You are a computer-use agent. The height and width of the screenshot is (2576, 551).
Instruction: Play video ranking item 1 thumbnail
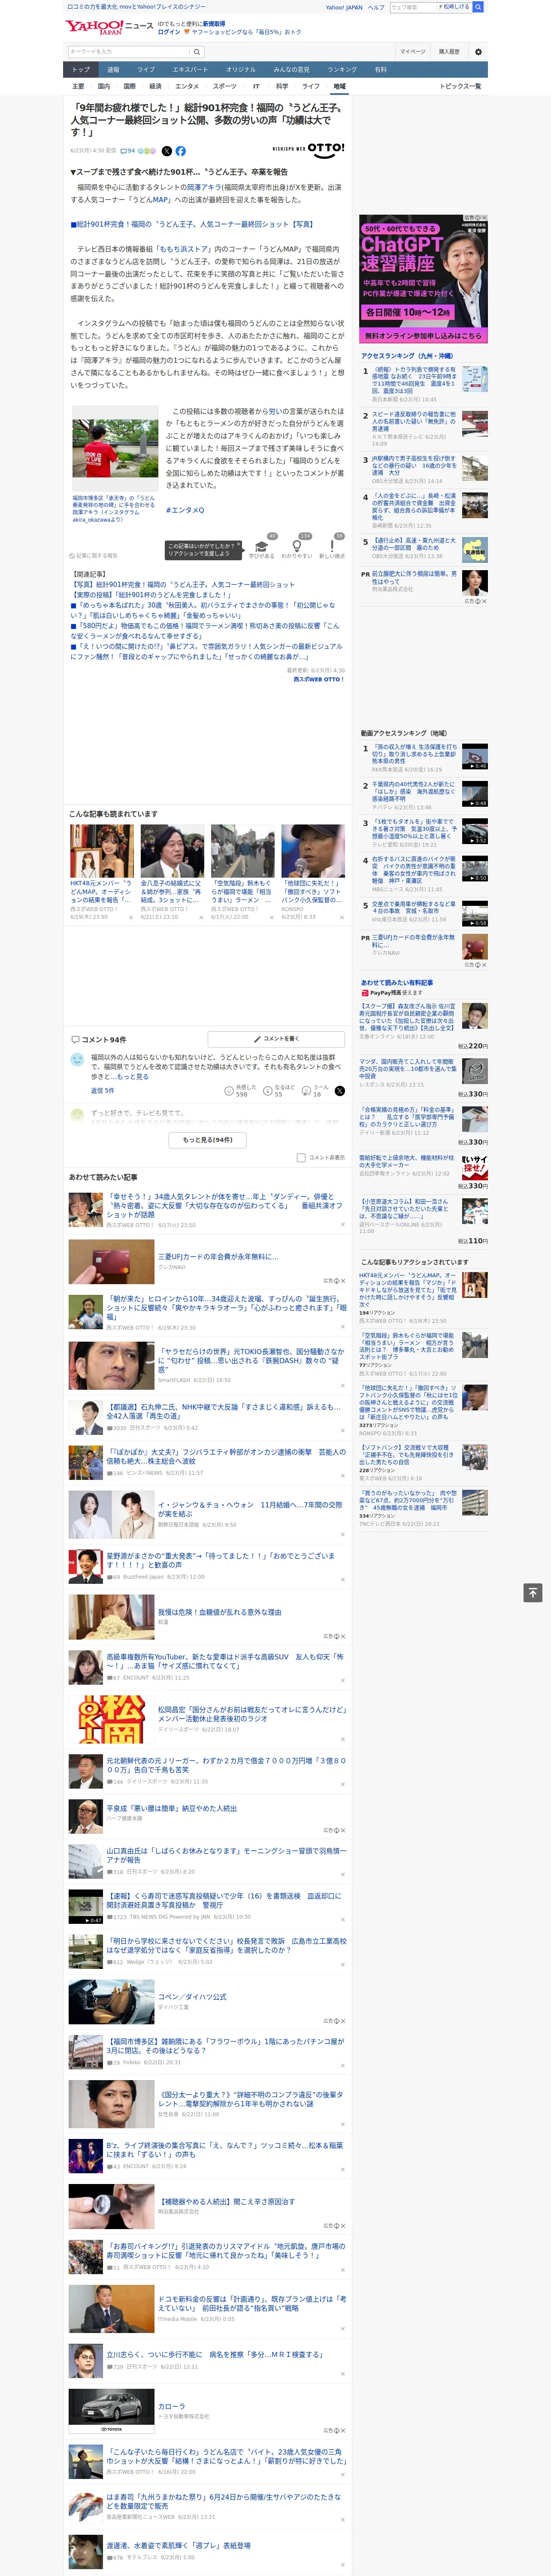pyautogui.click(x=475, y=756)
